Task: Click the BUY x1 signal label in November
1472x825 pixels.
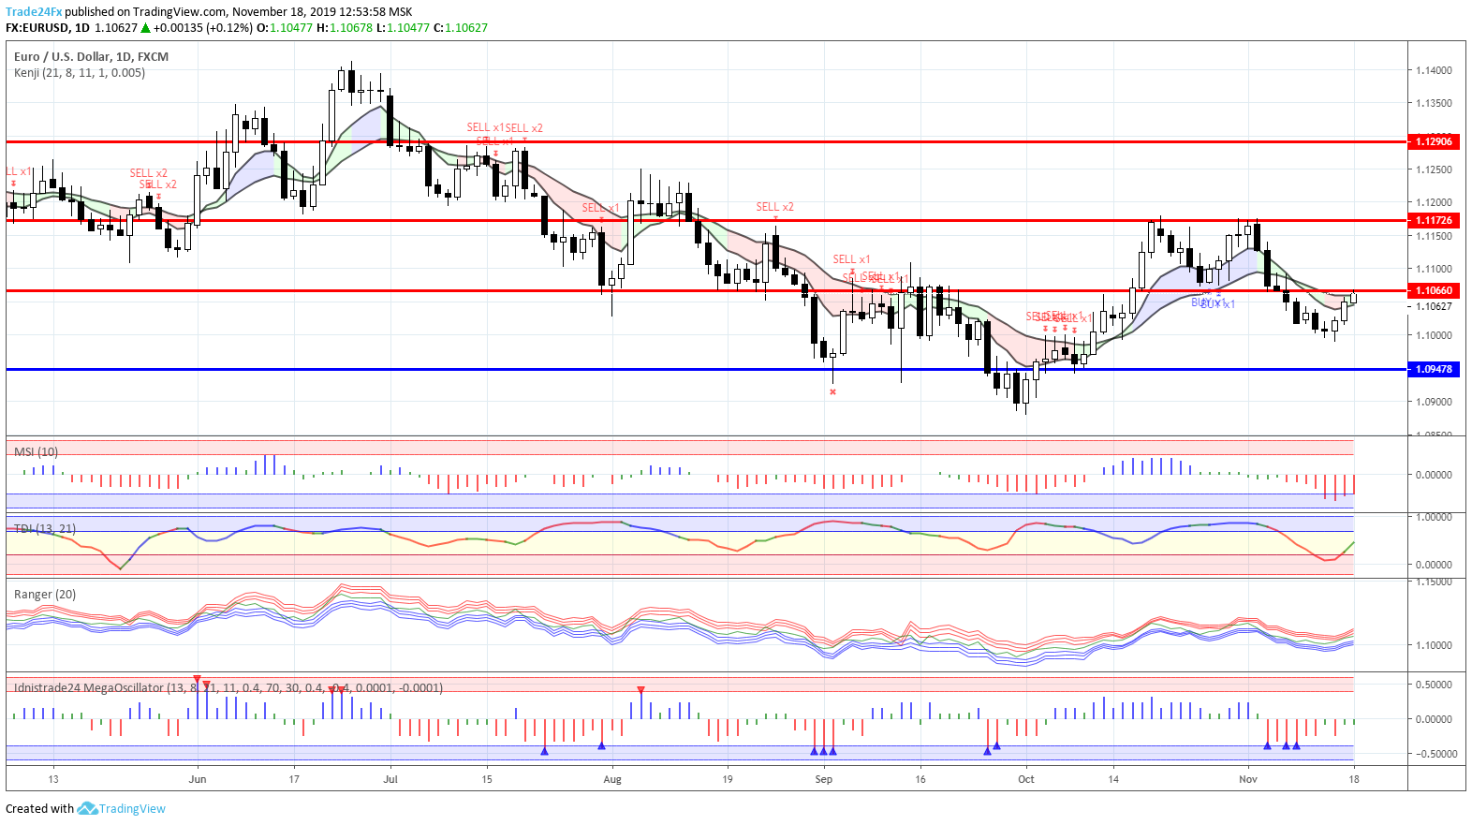Action: [x=1217, y=304]
